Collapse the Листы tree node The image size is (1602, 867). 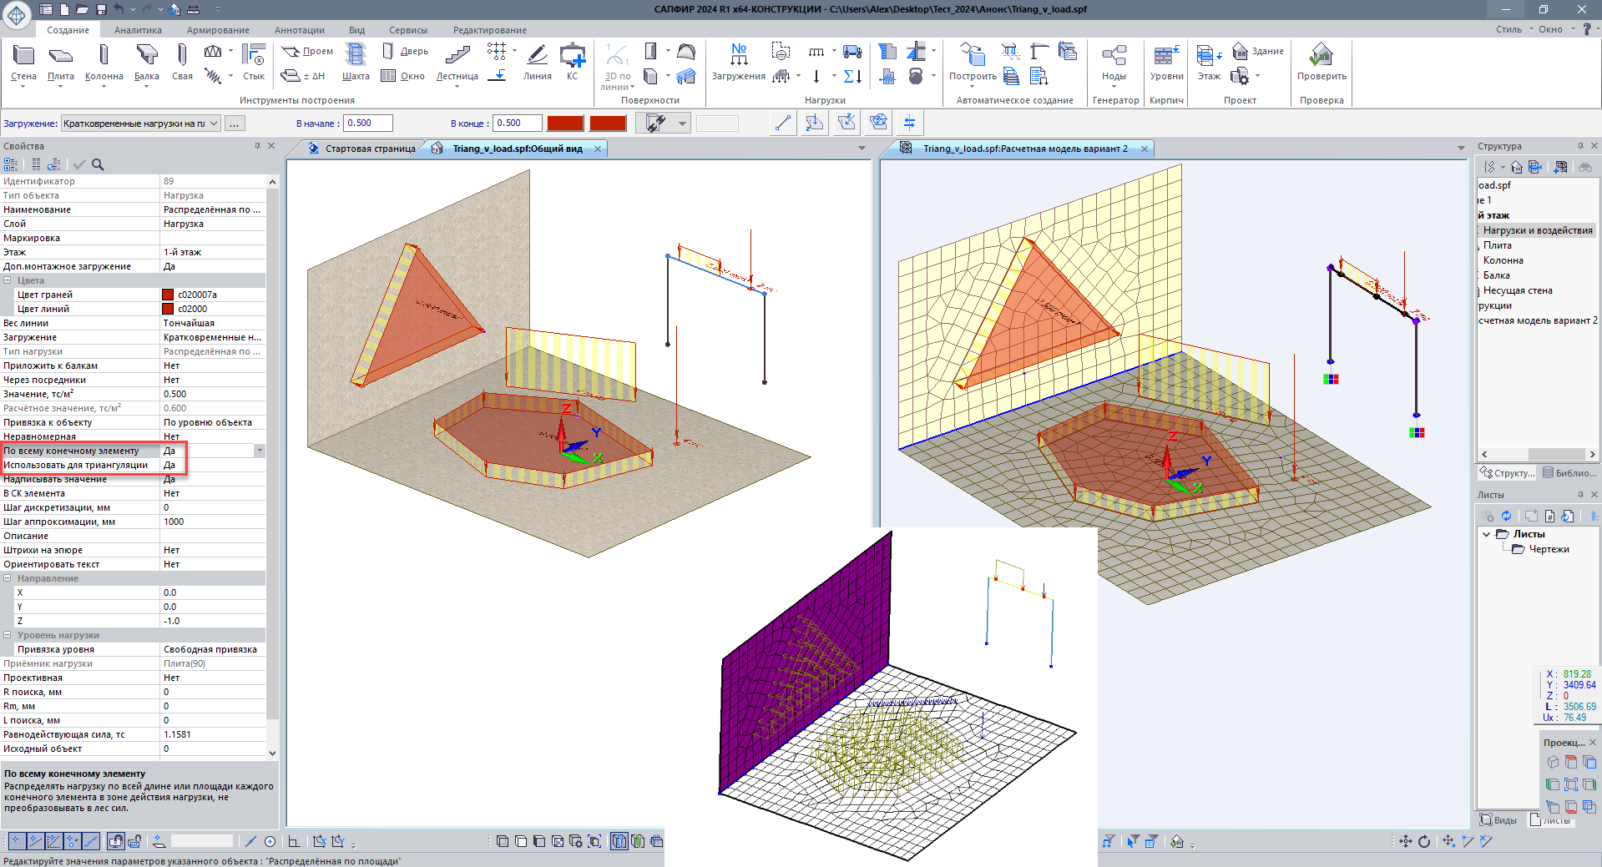click(x=1486, y=534)
